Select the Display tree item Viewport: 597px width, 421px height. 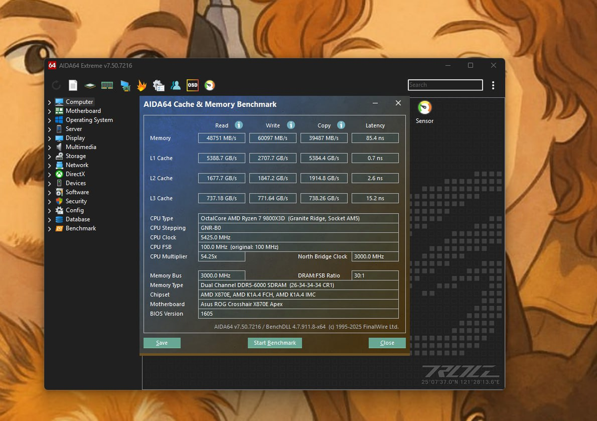click(75, 138)
